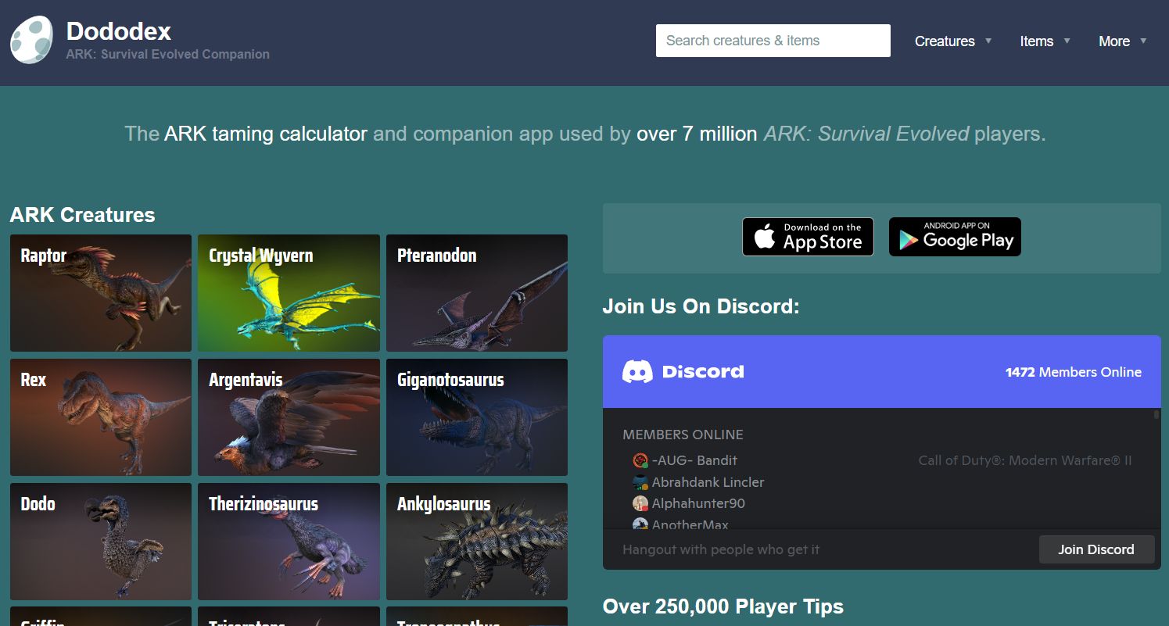The height and width of the screenshot is (626, 1169).
Task: Click the Dododex egg logo
Action: (31, 40)
